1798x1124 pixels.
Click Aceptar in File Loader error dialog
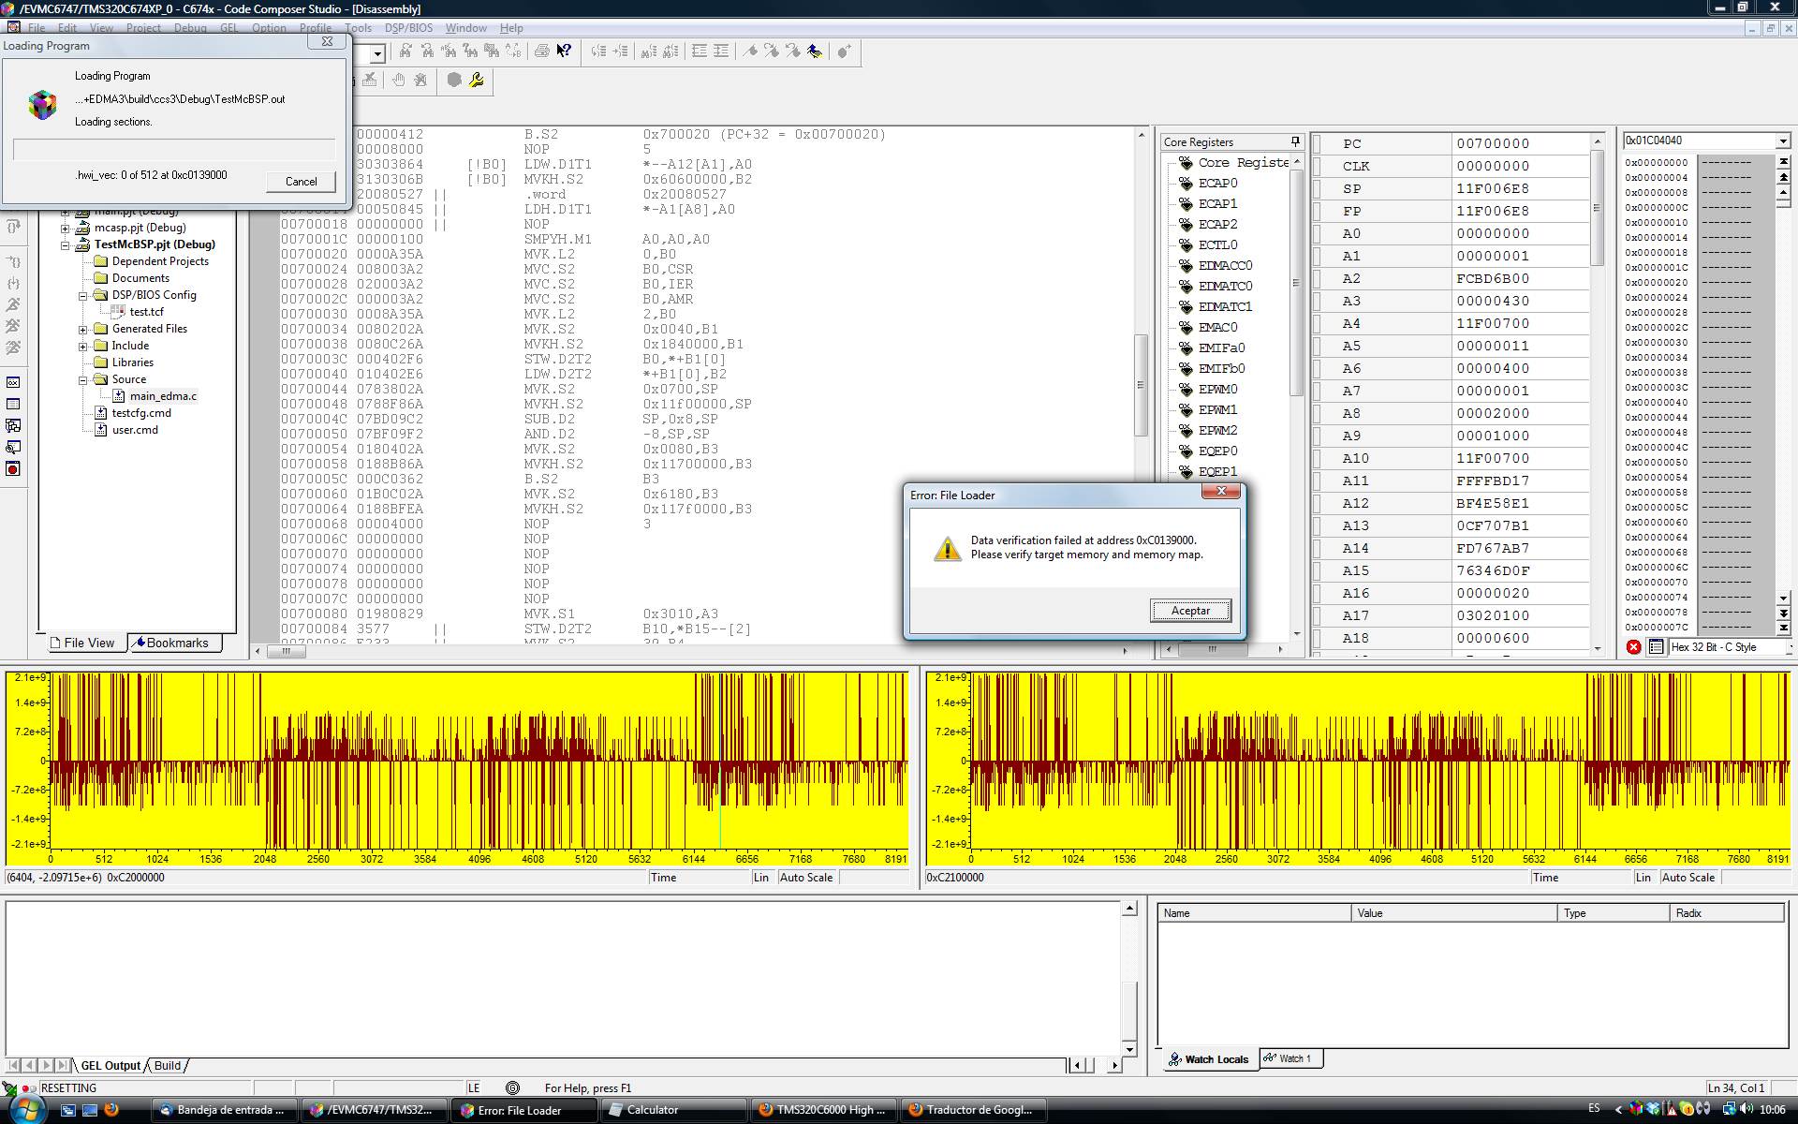1190,611
